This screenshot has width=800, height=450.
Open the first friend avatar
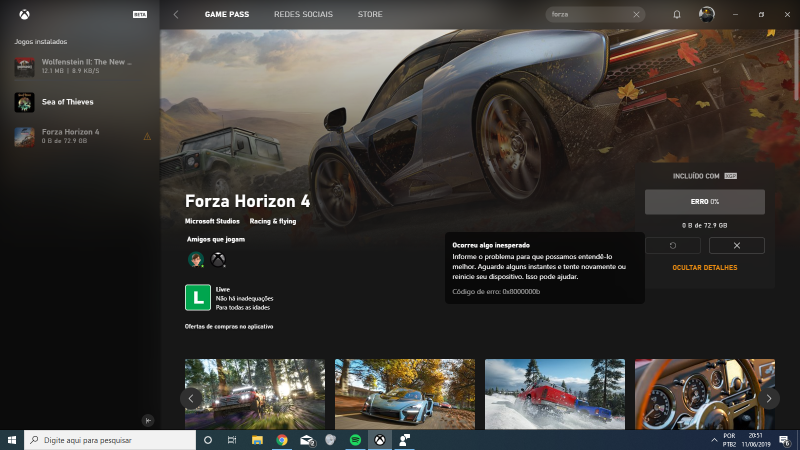196,259
